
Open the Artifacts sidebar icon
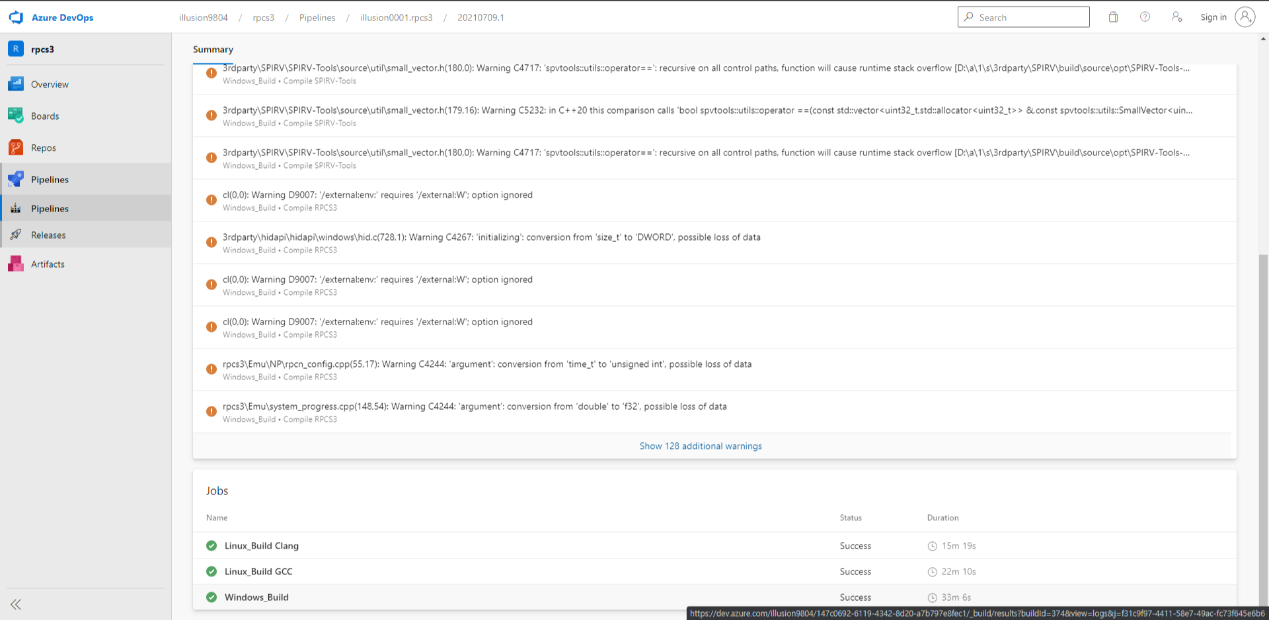click(x=16, y=264)
